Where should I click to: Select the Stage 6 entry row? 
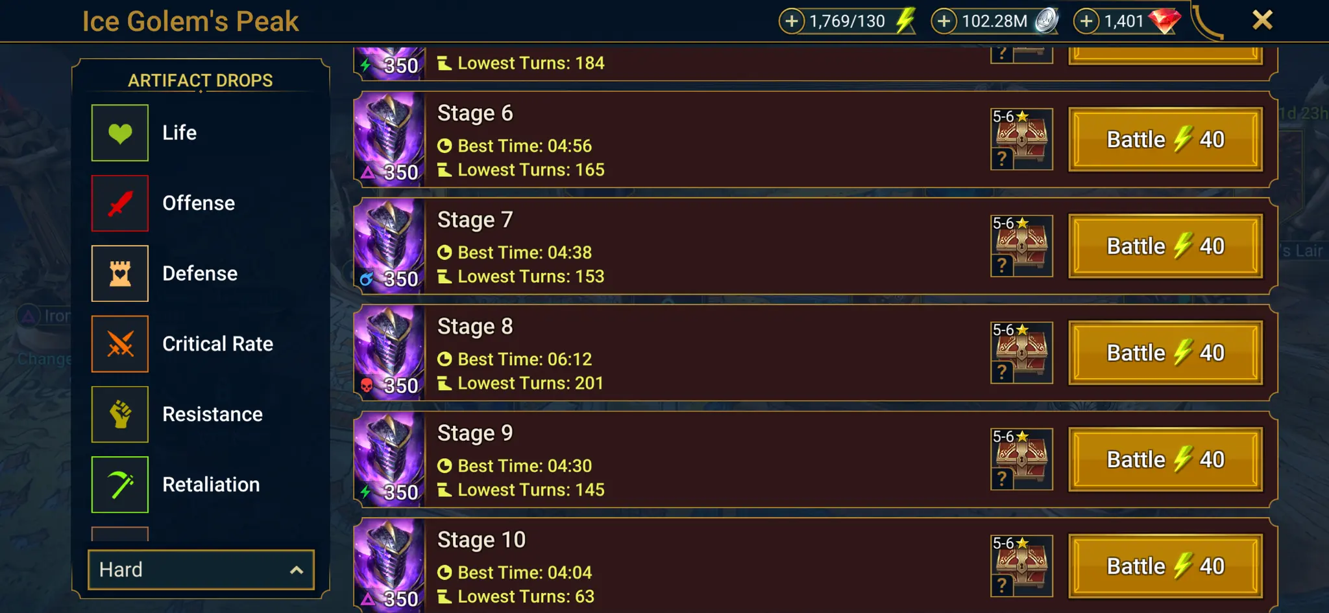click(x=816, y=139)
